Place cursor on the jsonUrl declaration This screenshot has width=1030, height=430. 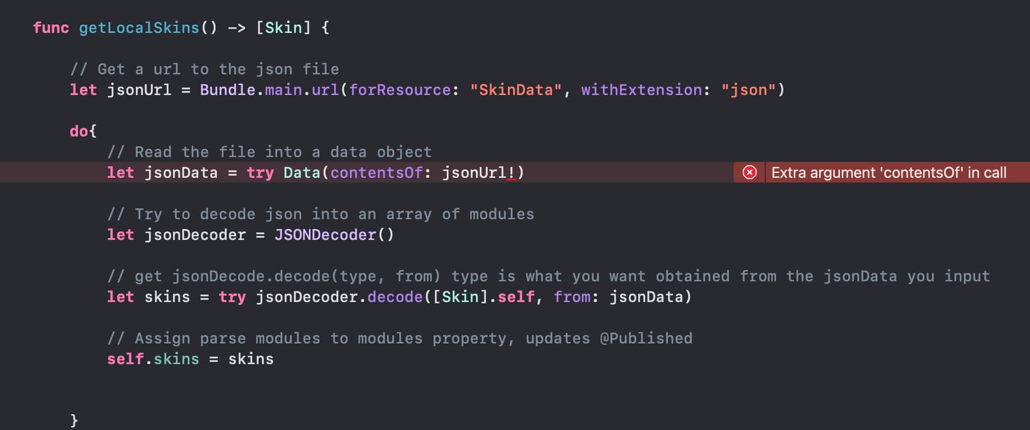(139, 90)
